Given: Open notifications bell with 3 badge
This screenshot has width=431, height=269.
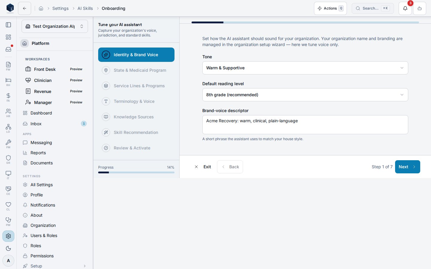Looking at the screenshot, I should coord(405,8).
